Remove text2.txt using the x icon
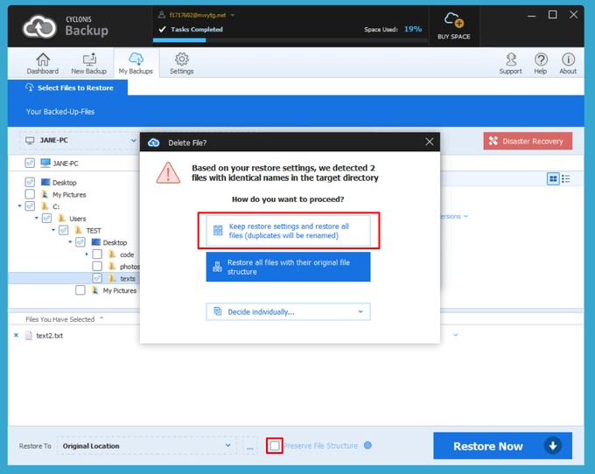Viewport: 595px width, 474px height. pyautogui.click(x=16, y=335)
